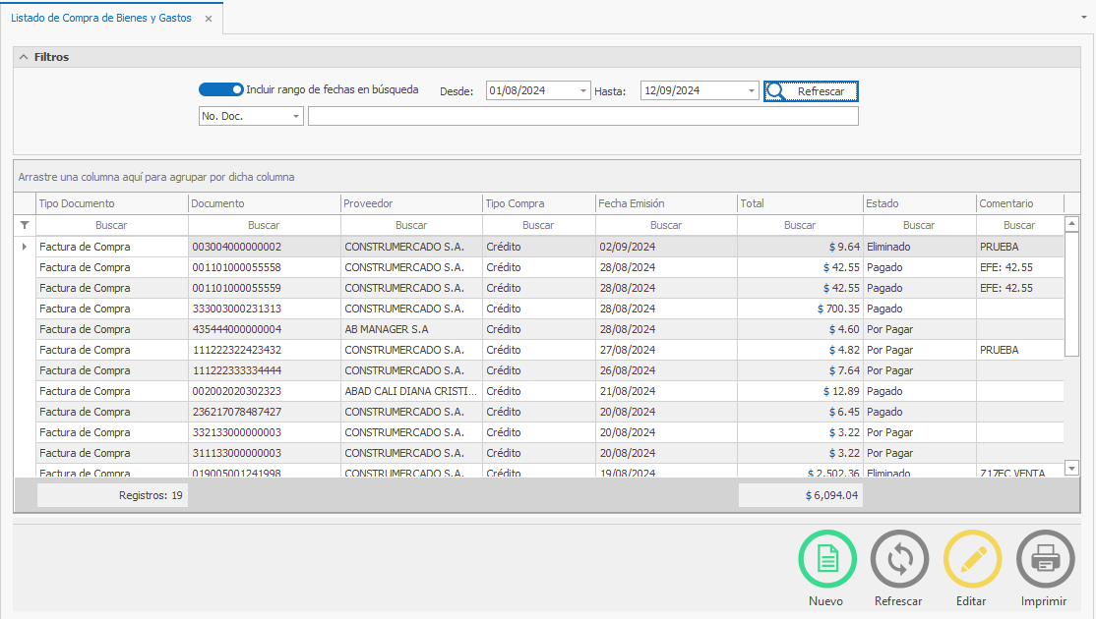Click the Imprimir printer icon
The height and width of the screenshot is (619, 1096).
[x=1045, y=559]
